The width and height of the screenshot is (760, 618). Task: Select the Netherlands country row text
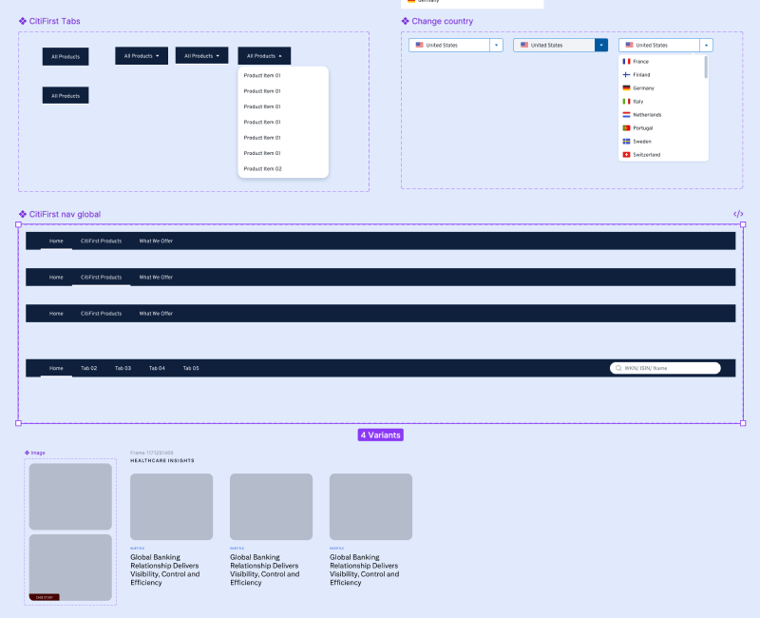[647, 115]
